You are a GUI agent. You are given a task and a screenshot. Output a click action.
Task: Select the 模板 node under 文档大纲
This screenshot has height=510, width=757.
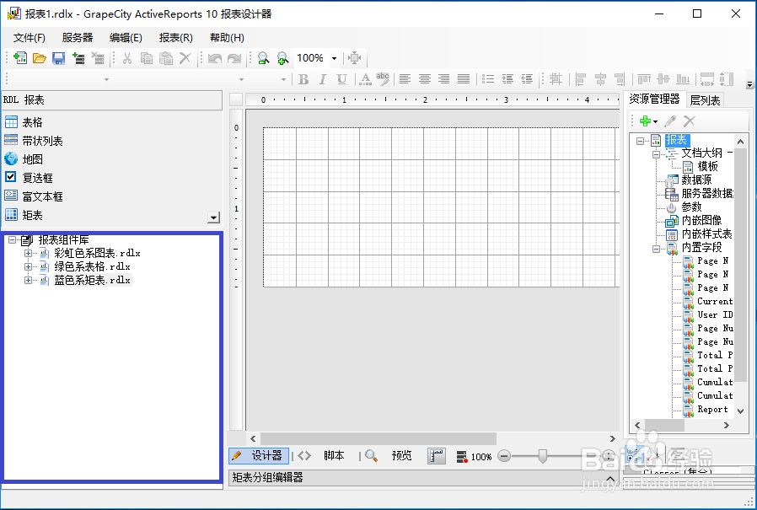coord(707,167)
